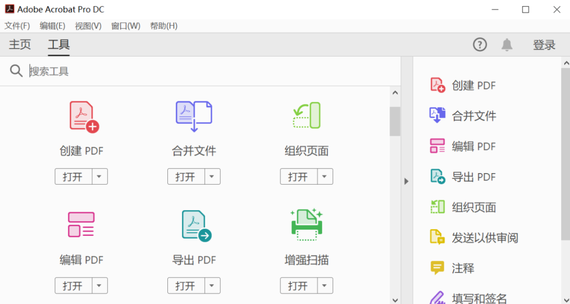Click 组织页面 label in tools grid
Viewport: 570px width, 304px height.
coord(307,150)
